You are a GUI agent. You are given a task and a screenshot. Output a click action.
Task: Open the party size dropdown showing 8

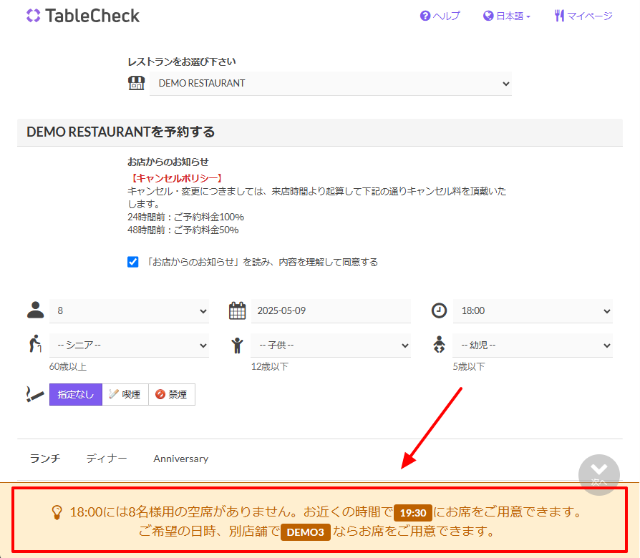(x=129, y=310)
